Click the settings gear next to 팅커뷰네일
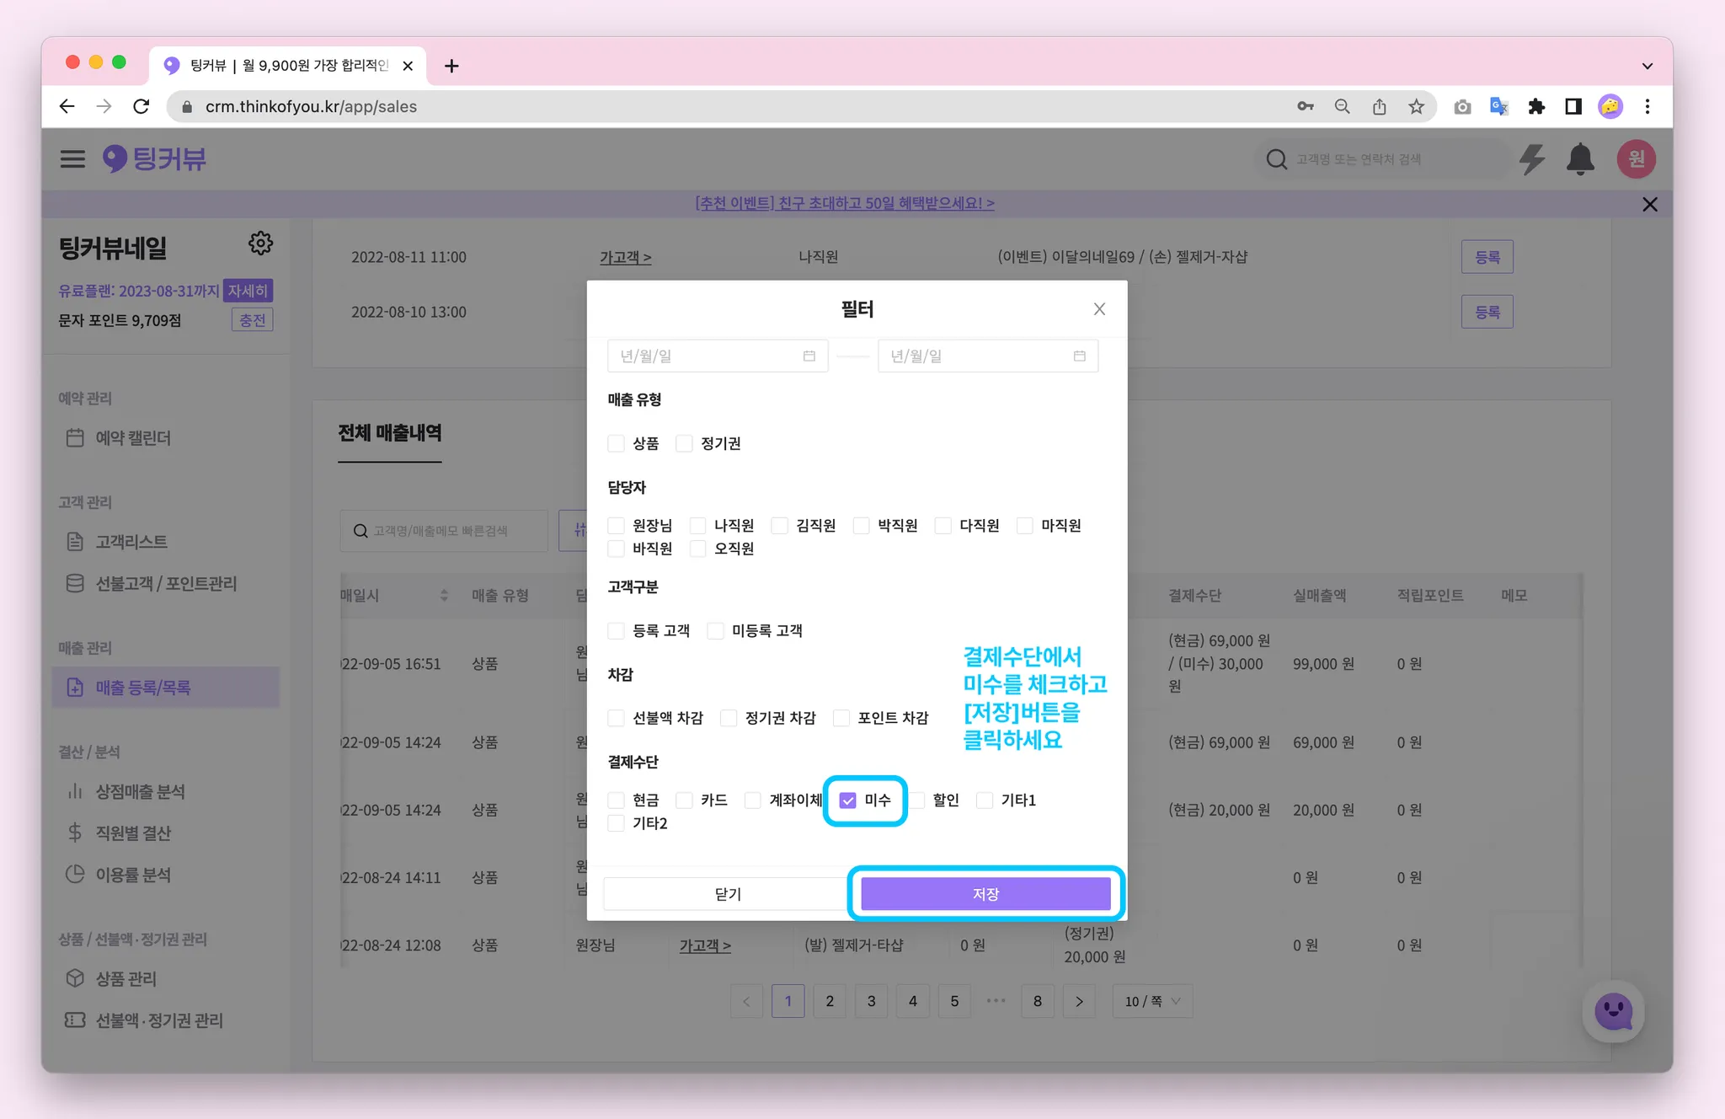Screen dimensions: 1725x1119 click(x=260, y=244)
